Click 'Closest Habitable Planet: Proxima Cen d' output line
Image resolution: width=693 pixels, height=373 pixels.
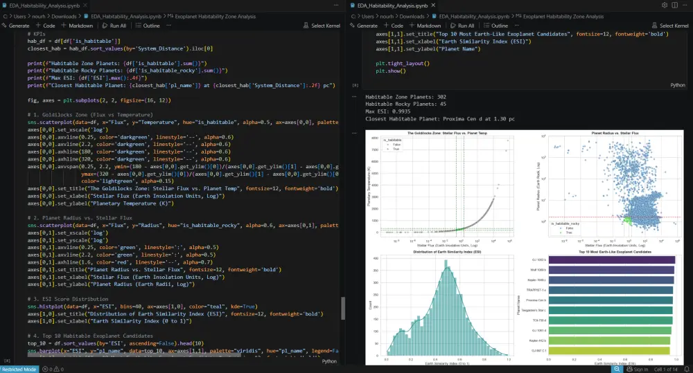440,119
